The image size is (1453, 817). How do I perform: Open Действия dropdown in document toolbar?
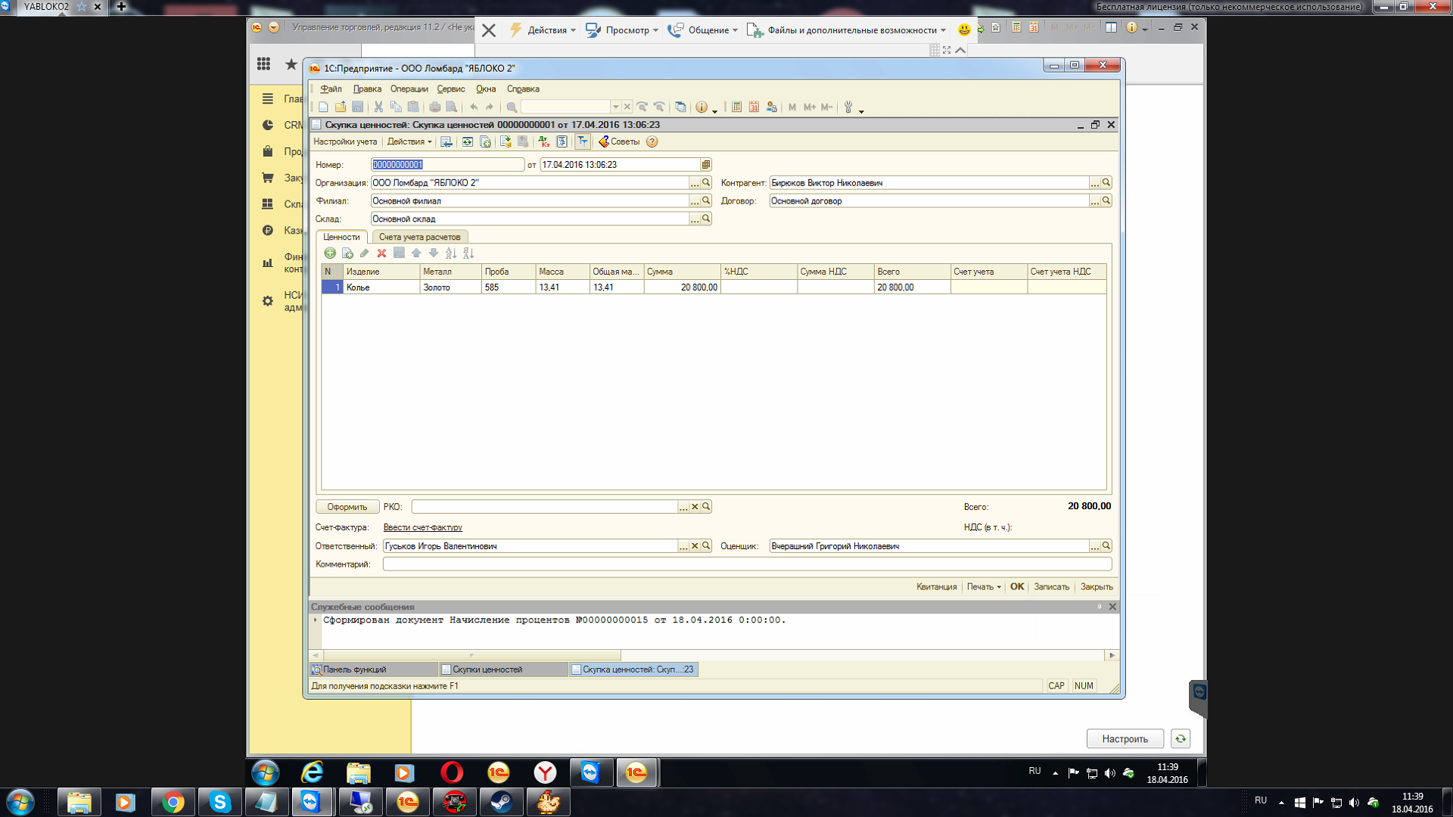pyautogui.click(x=409, y=141)
